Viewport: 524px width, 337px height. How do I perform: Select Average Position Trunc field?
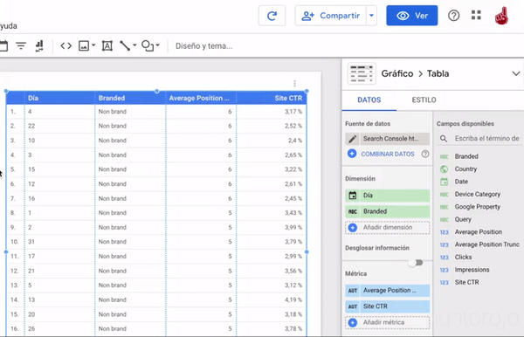pyautogui.click(x=487, y=244)
